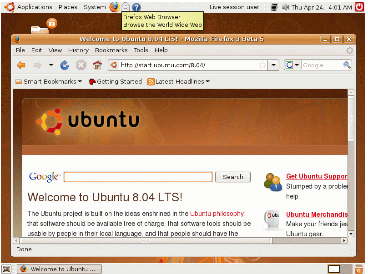Click the date and time clock

tap(322, 8)
